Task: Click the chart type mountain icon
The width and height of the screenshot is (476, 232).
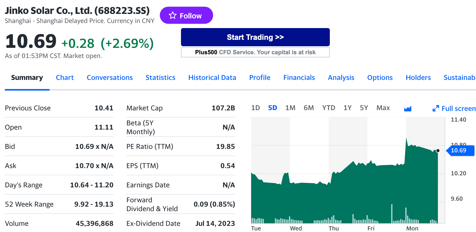Action: 407,108
